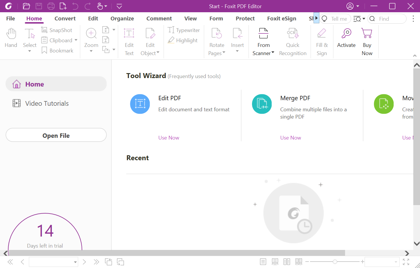Click the zoom out minus button

tap(307, 262)
